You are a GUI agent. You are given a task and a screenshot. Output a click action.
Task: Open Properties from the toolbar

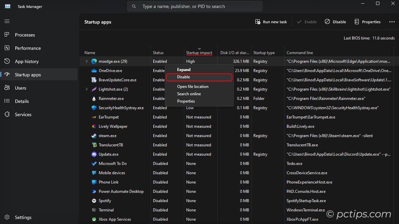point(367,22)
